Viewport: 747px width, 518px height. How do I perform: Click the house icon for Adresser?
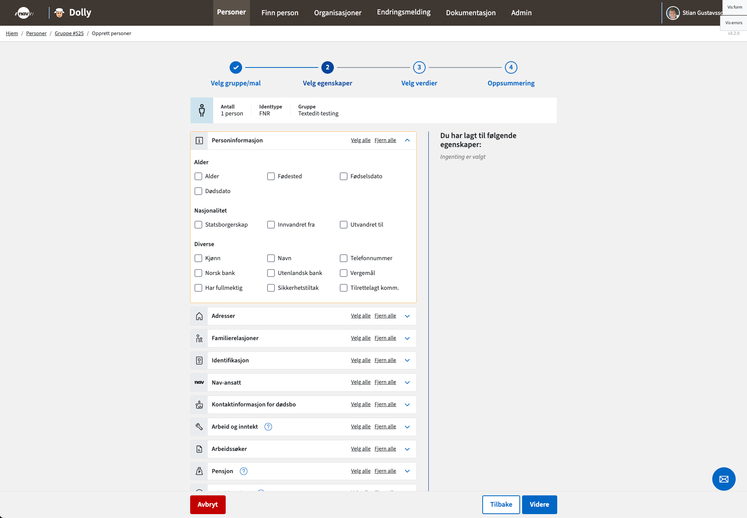coord(199,316)
